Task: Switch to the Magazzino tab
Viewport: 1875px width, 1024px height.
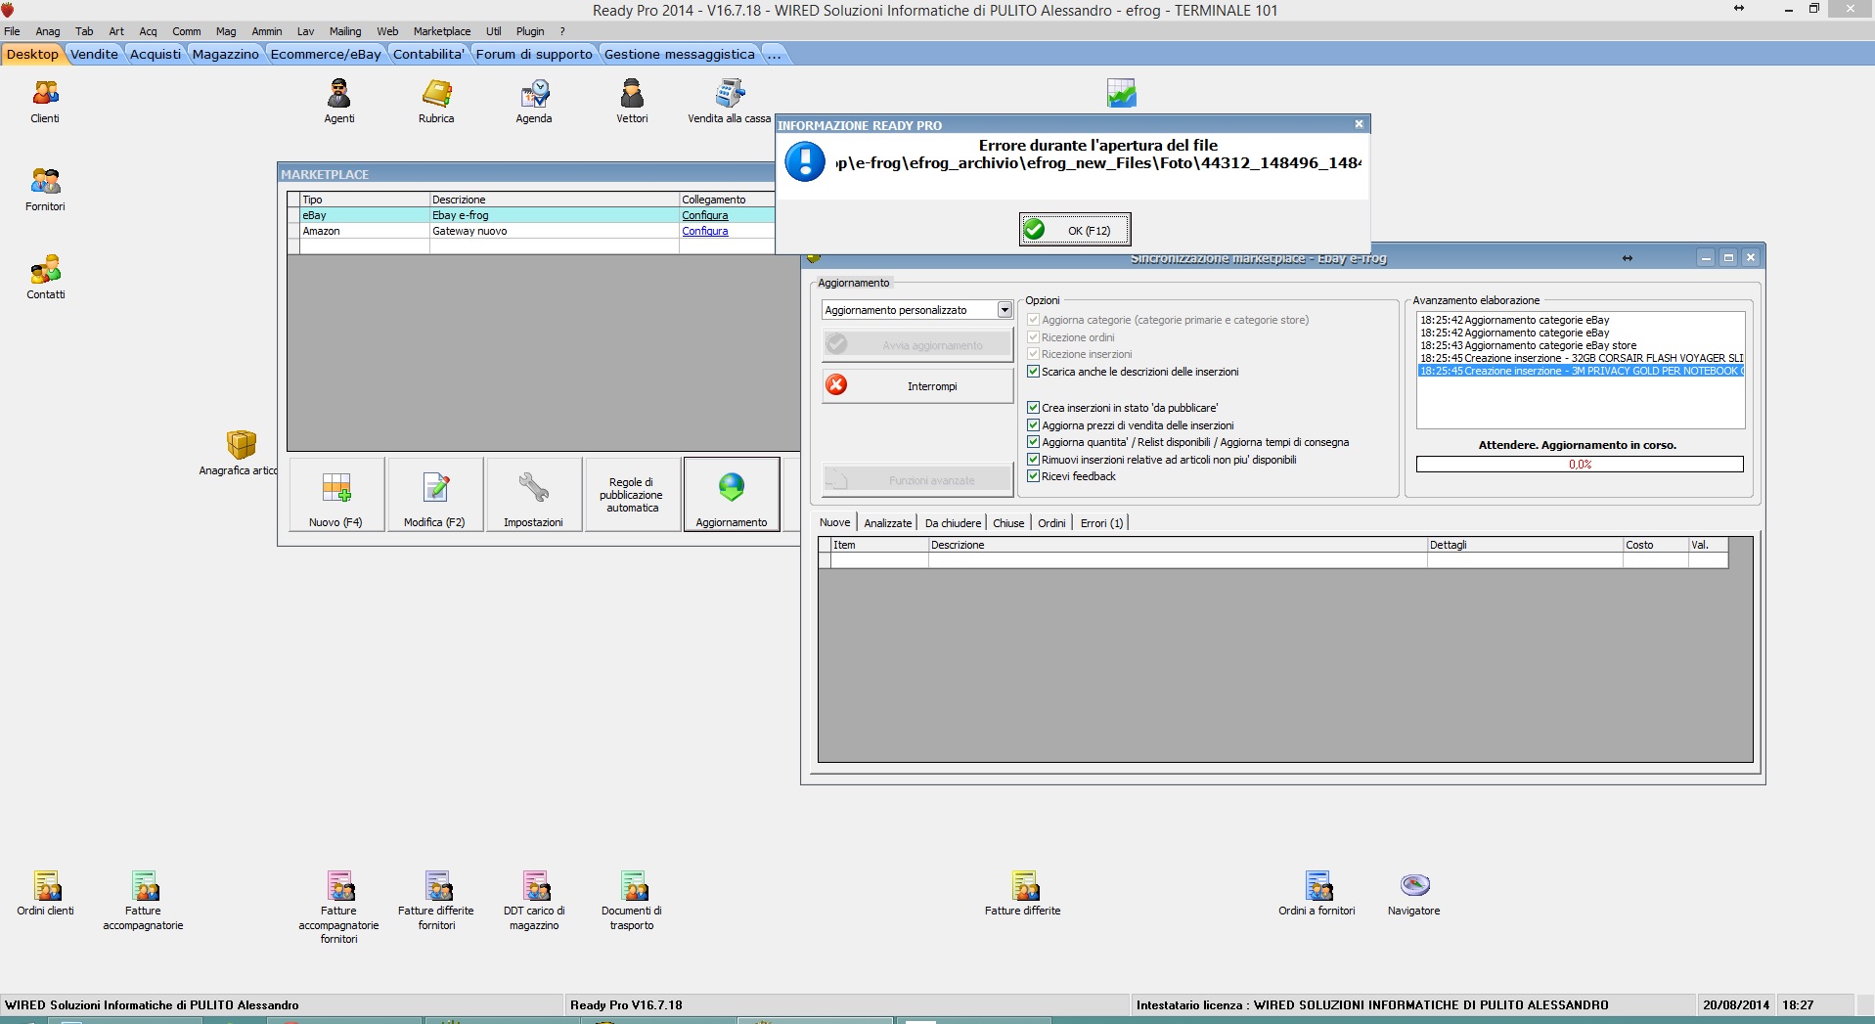Action: (226, 54)
